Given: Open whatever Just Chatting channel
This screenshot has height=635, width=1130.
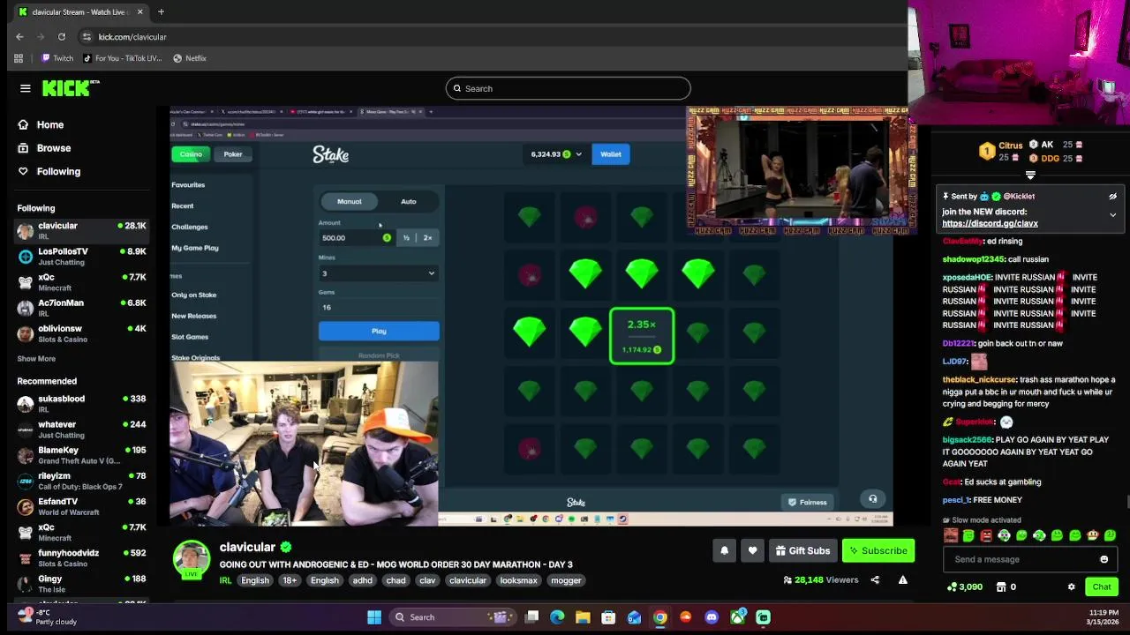Looking at the screenshot, I should click(81, 430).
